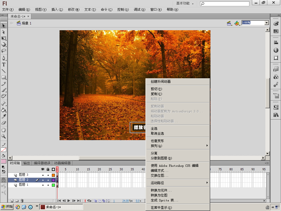Select the Eyedropper tool
Viewport: 281px width, 211px height.
coord(4,116)
